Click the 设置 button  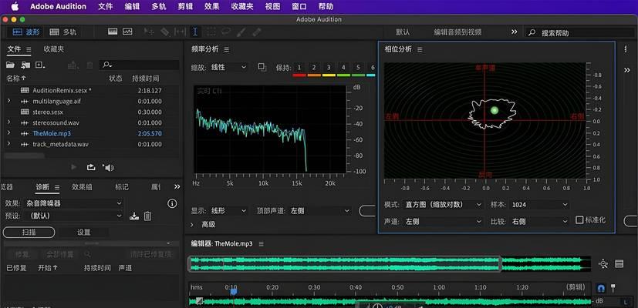[x=84, y=233]
